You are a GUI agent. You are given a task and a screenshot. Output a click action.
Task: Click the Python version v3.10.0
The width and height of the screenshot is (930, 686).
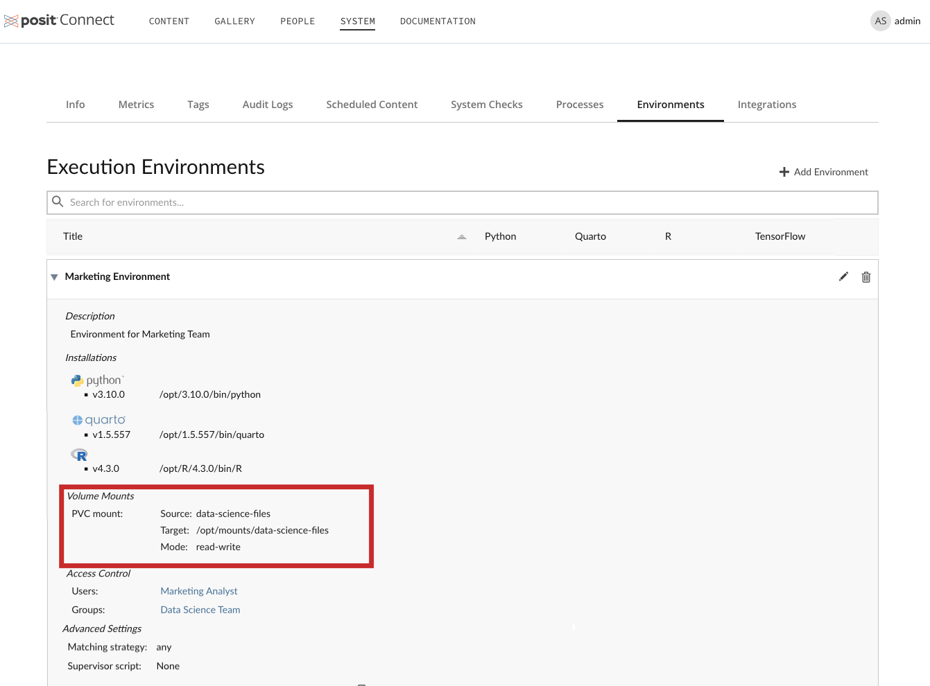[109, 394]
